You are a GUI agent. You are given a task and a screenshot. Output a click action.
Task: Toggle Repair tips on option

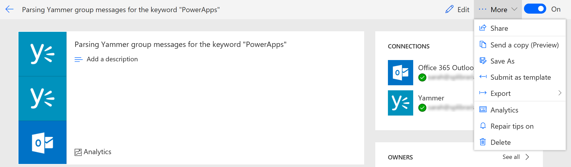(512, 126)
